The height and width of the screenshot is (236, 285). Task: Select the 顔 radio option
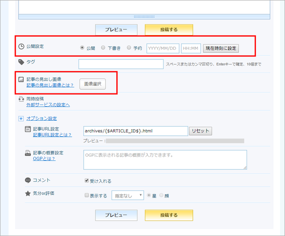(161, 195)
